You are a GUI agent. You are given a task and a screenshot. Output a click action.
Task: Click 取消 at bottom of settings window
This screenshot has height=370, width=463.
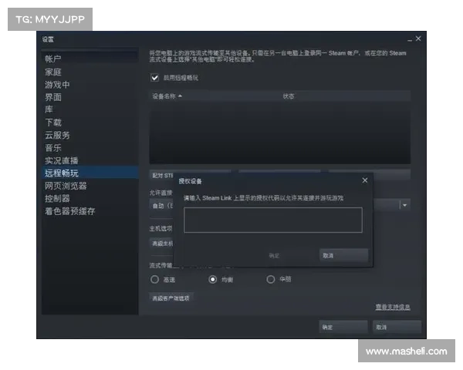coord(397,327)
